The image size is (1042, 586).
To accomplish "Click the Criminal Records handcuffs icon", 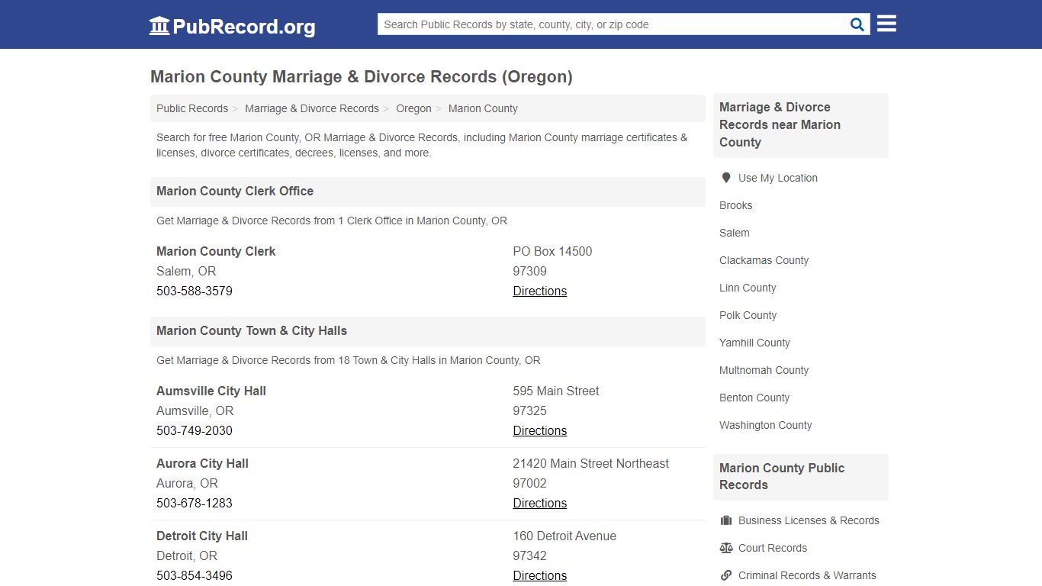I will (726, 575).
